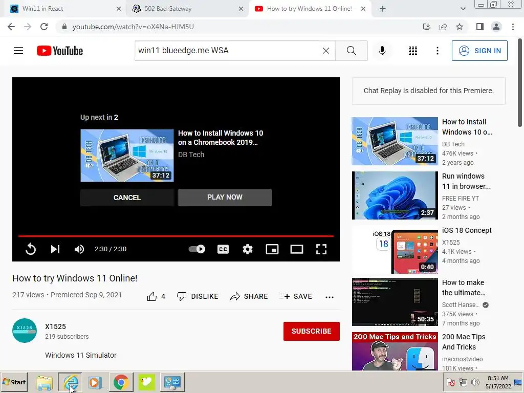The width and height of the screenshot is (524, 393).
Task: Share this page from the address bar
Action: [443, 27]
